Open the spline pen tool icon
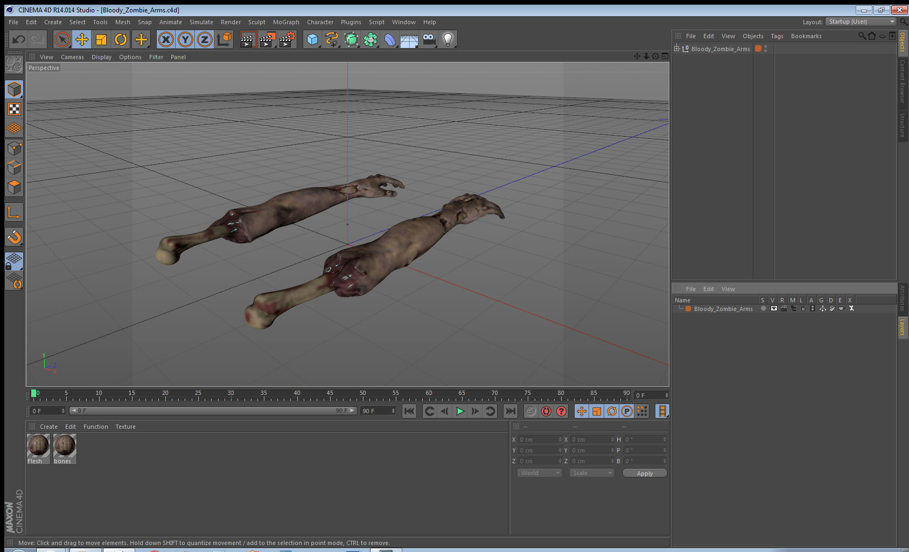The image size is (909, 552). (332, 39)
